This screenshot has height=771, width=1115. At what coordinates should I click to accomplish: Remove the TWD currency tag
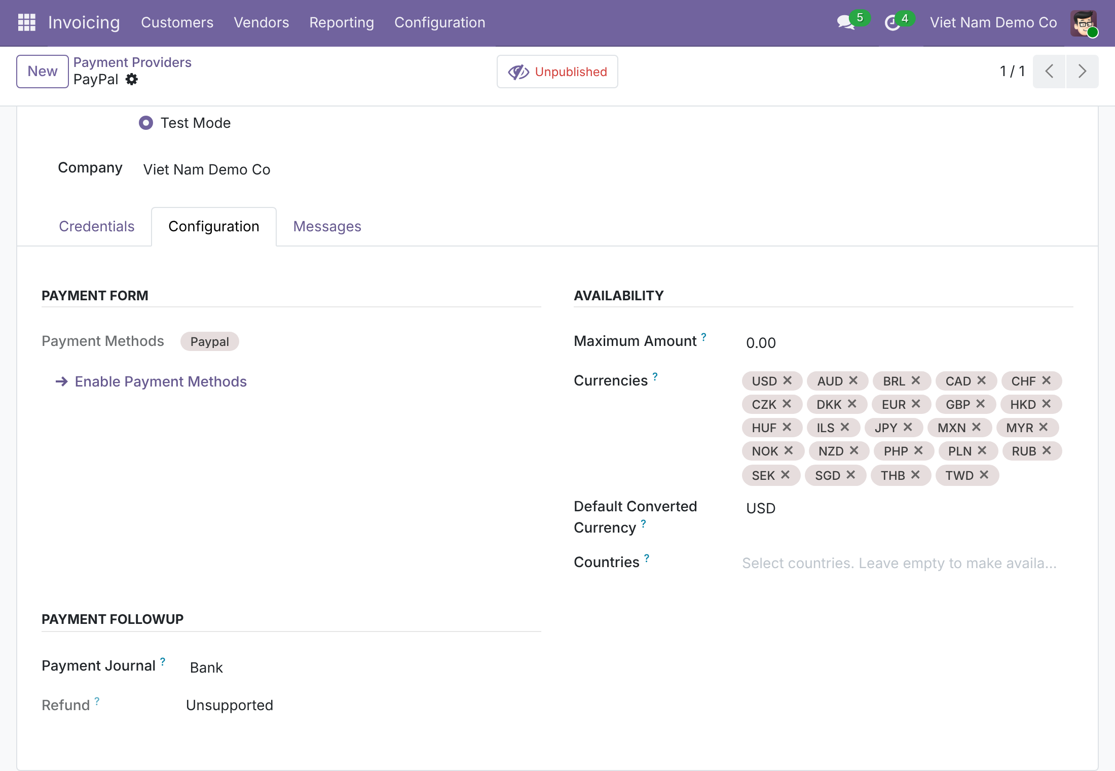click(984, 475)
